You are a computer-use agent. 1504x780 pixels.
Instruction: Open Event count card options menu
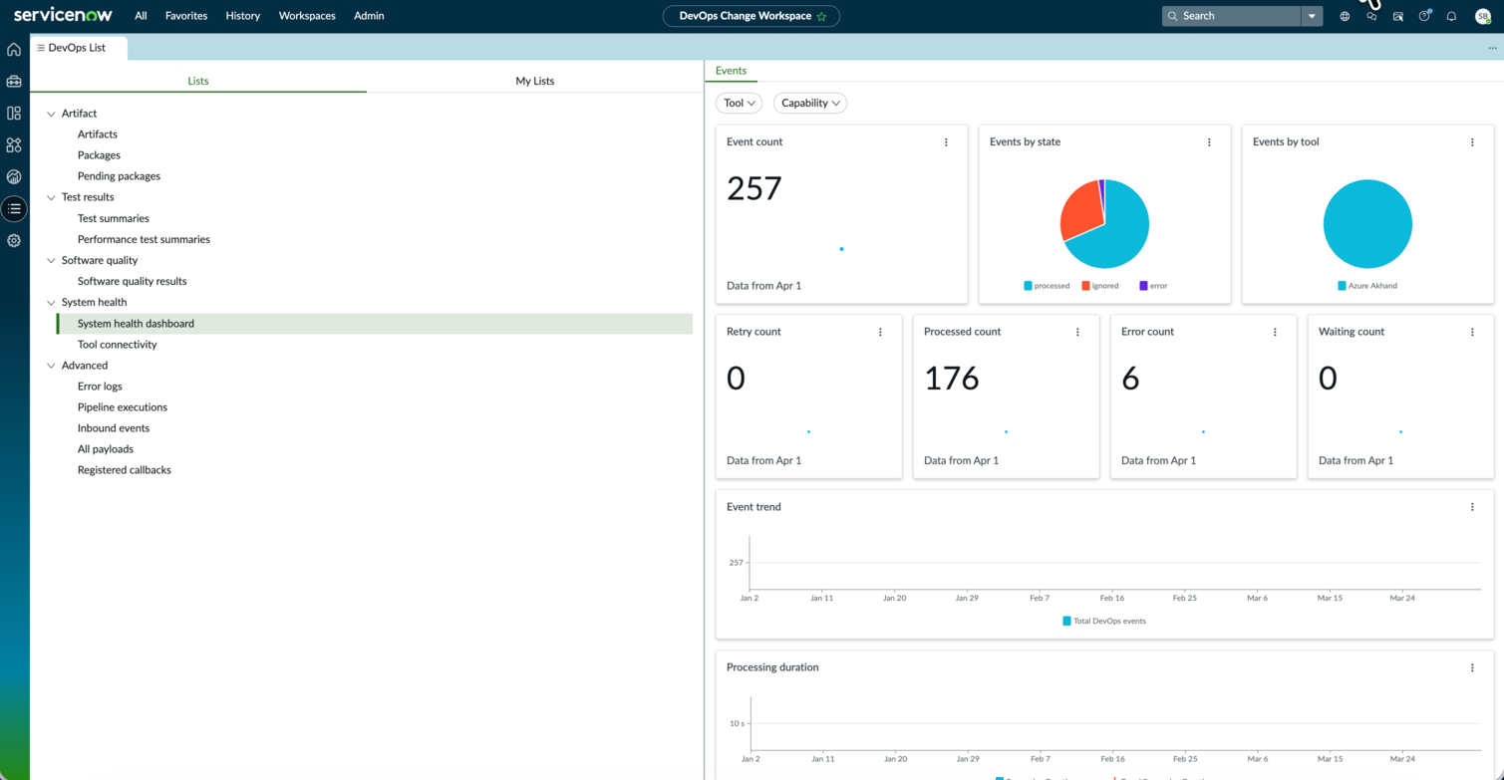pos(946,142)
